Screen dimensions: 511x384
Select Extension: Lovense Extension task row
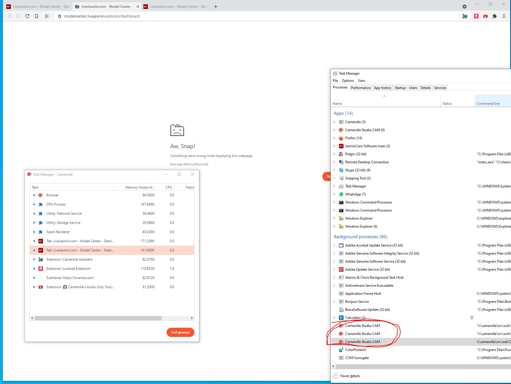[x=112, y=269]
